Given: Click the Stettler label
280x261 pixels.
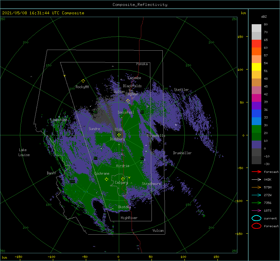Looking at the screenshot, I should coord(181,90).
